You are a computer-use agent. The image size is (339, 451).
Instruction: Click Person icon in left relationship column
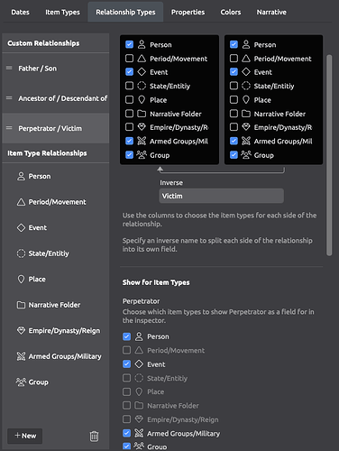[x=142, y=44]
